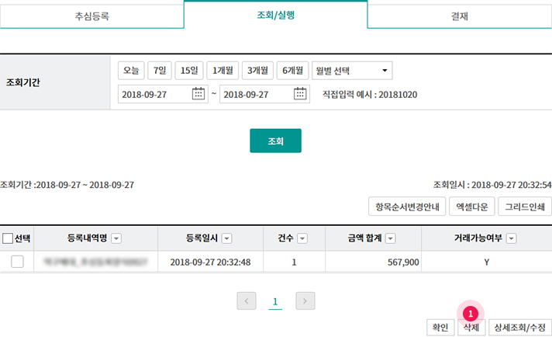The width and height of the screenshot is (552, 337).
Task: Go to the next results page
Action: 305,301
